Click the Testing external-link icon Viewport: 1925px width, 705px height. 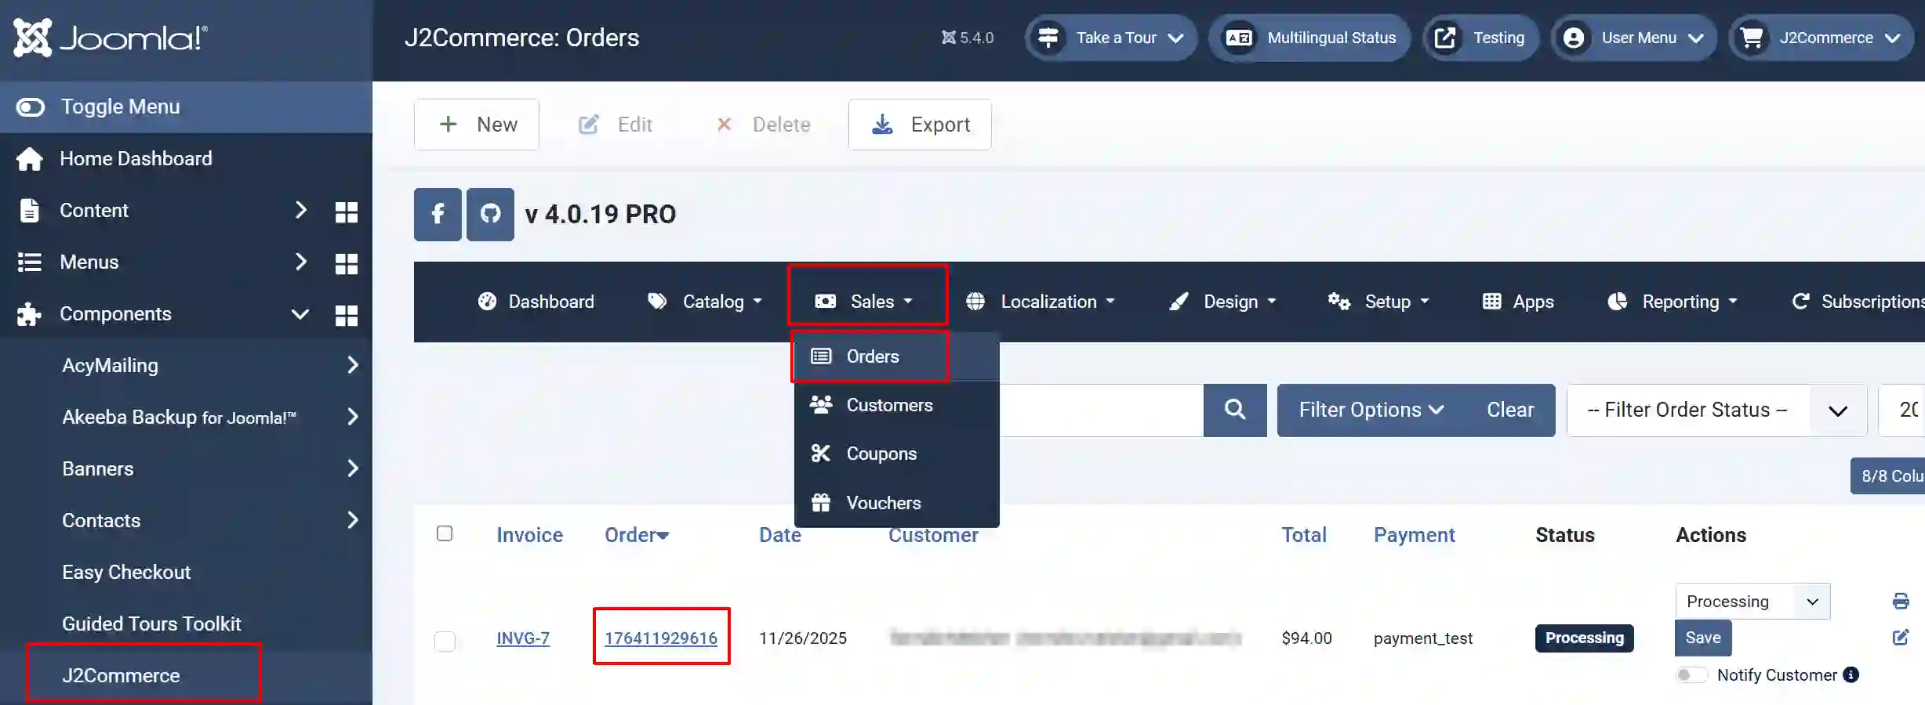pyautogui.click(x=1445, y=38)
